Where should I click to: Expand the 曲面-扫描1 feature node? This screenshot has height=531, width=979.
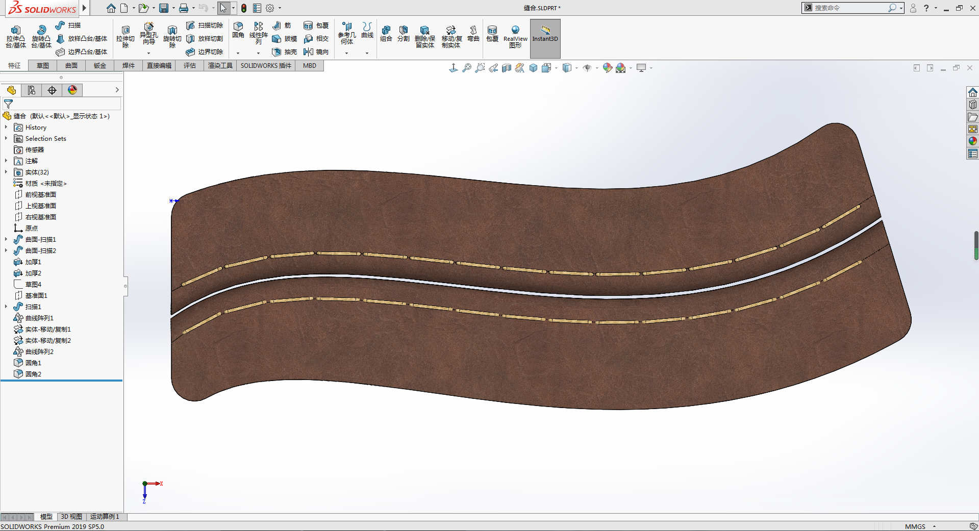6,240
